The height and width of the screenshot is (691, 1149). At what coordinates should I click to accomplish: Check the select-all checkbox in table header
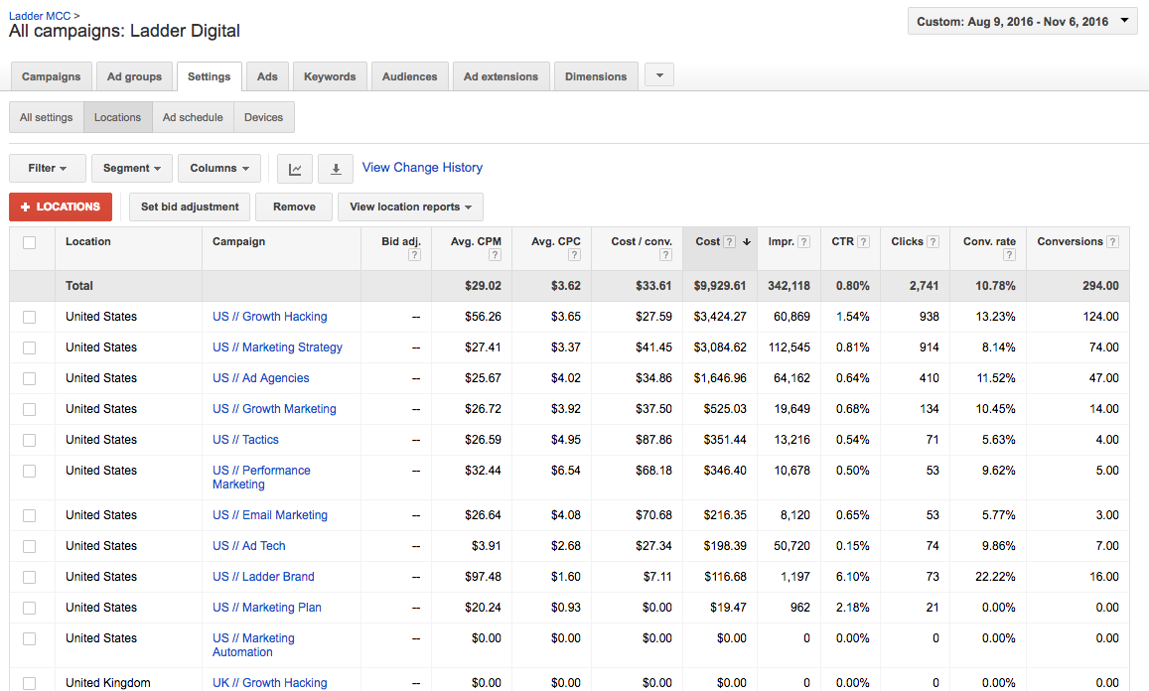[29, 241]
